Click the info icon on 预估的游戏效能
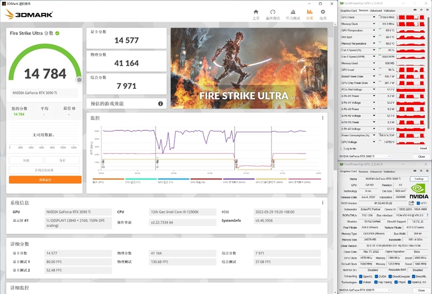This screenshot has height=294, width=432. click(x=160, y=103)
